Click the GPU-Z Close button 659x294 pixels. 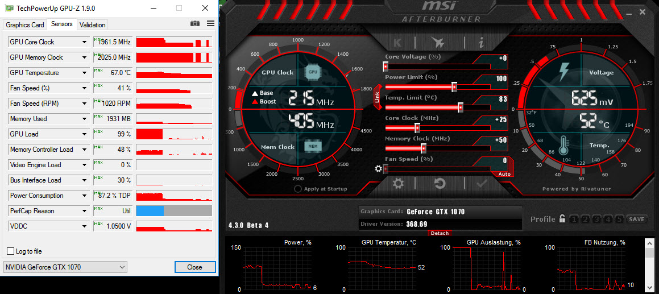pyautogui.click(x=195, y=267)
